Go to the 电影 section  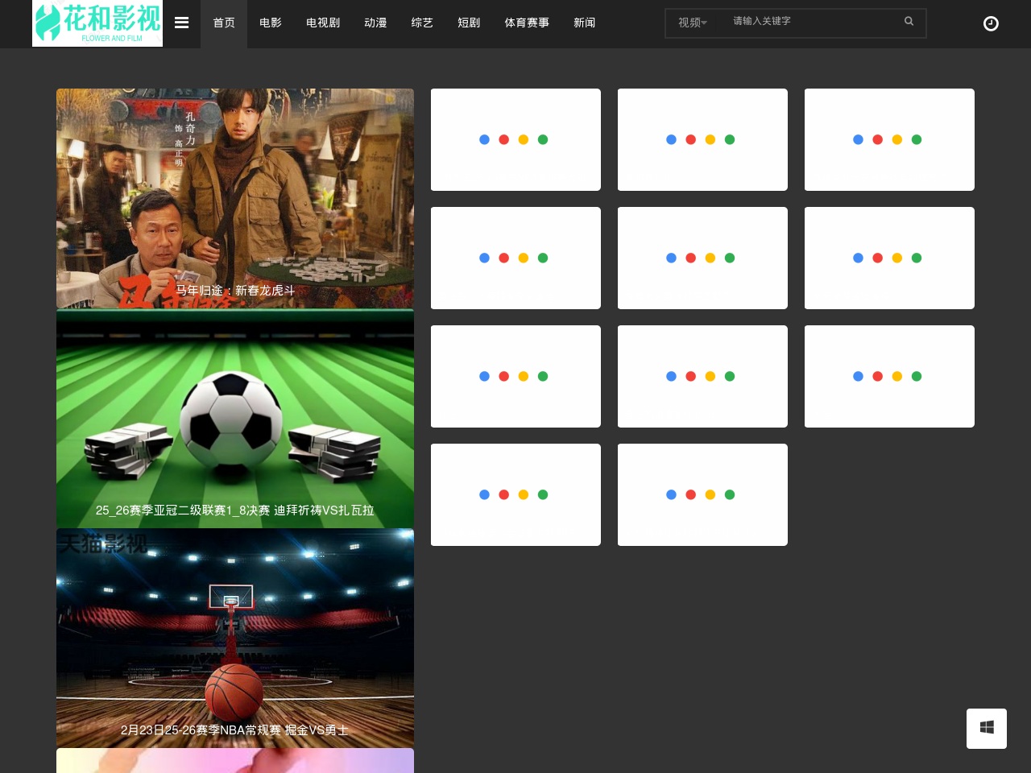coord(271,23)
